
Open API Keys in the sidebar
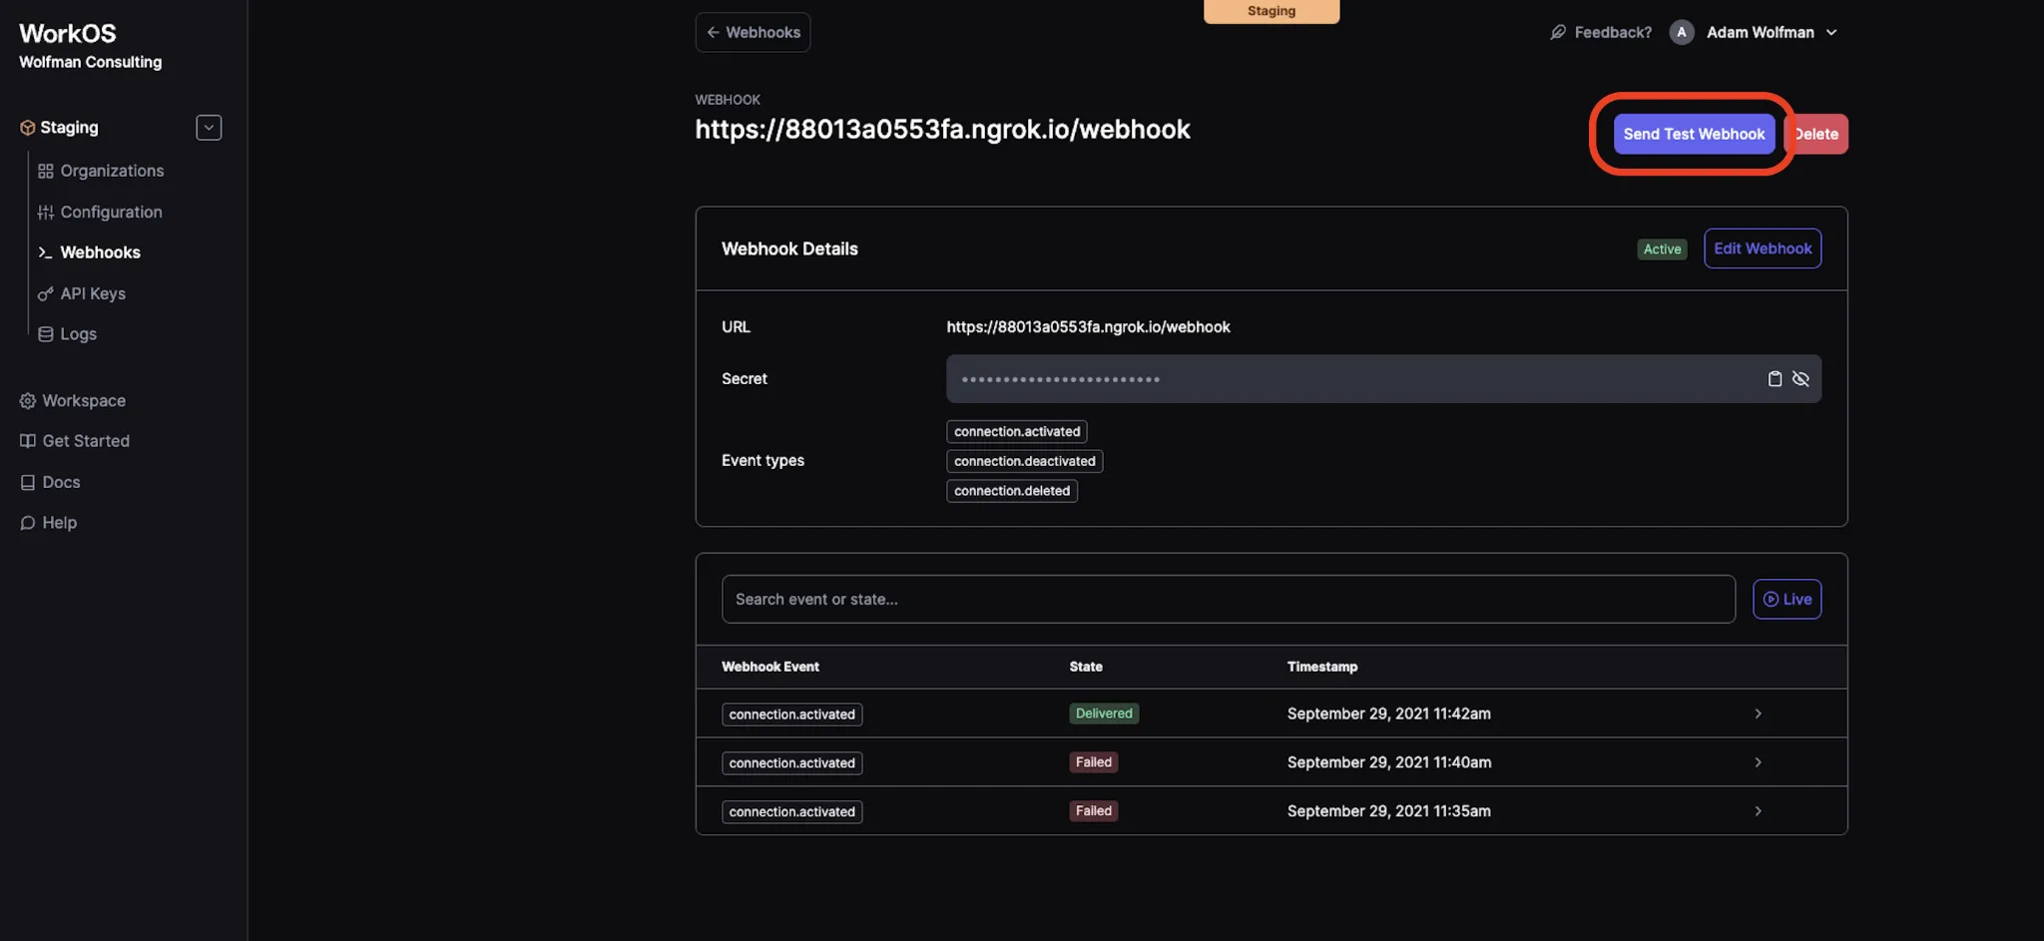click(93, 293)
